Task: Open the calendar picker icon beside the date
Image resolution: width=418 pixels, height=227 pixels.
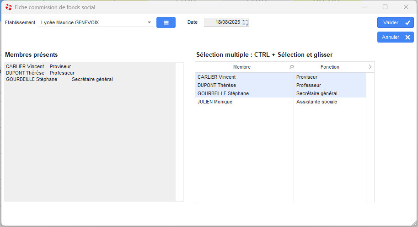Action: (245, 22)
